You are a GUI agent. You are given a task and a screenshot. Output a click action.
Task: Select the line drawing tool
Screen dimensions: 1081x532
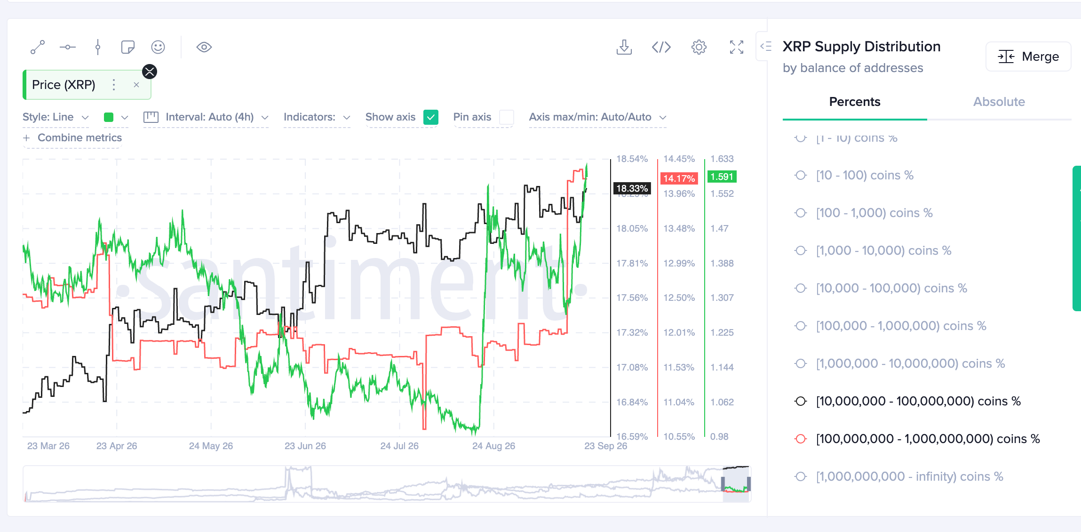pos(38,47)
